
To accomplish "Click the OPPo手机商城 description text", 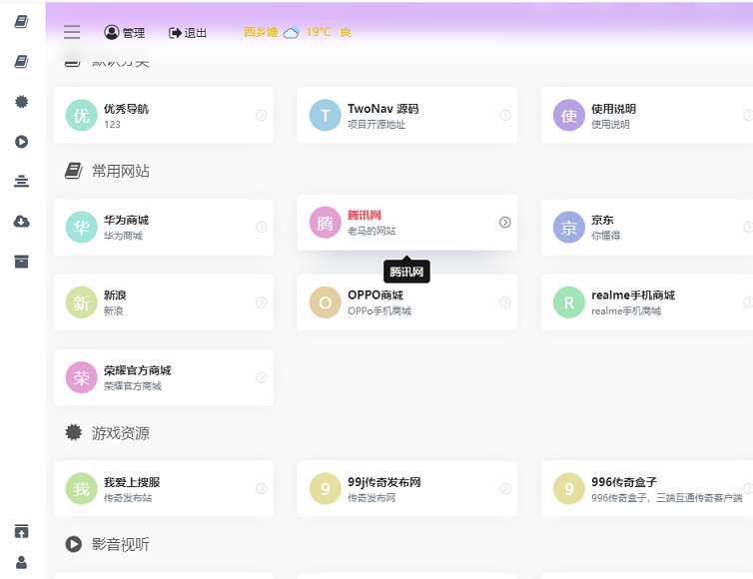I will point(379,311).
